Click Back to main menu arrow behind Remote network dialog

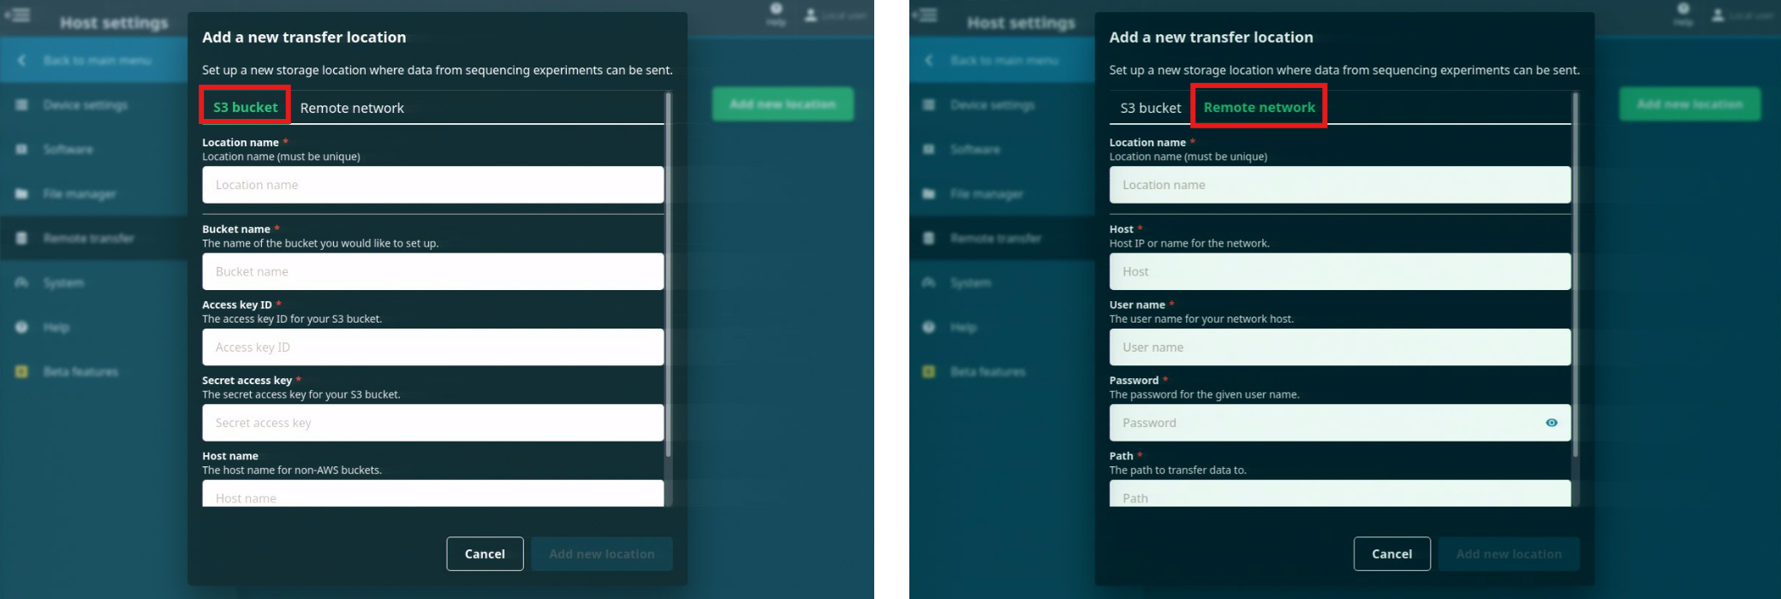click(x=929, y=60)
